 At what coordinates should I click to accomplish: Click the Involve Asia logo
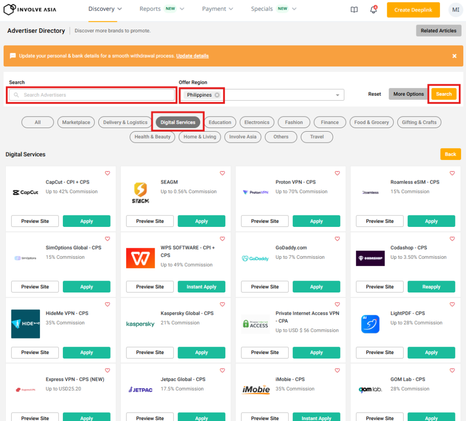point(30,9)
